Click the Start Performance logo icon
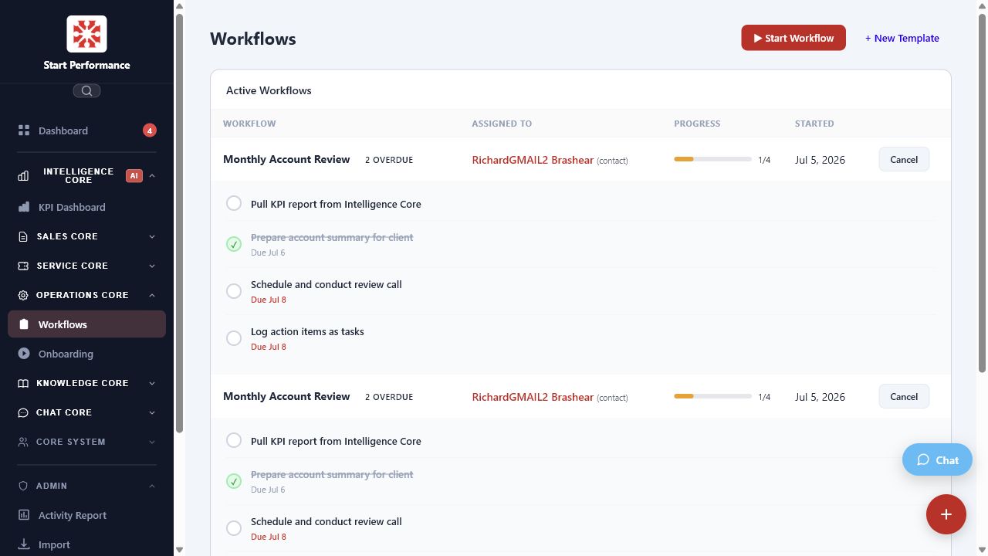 pos(86,34)
